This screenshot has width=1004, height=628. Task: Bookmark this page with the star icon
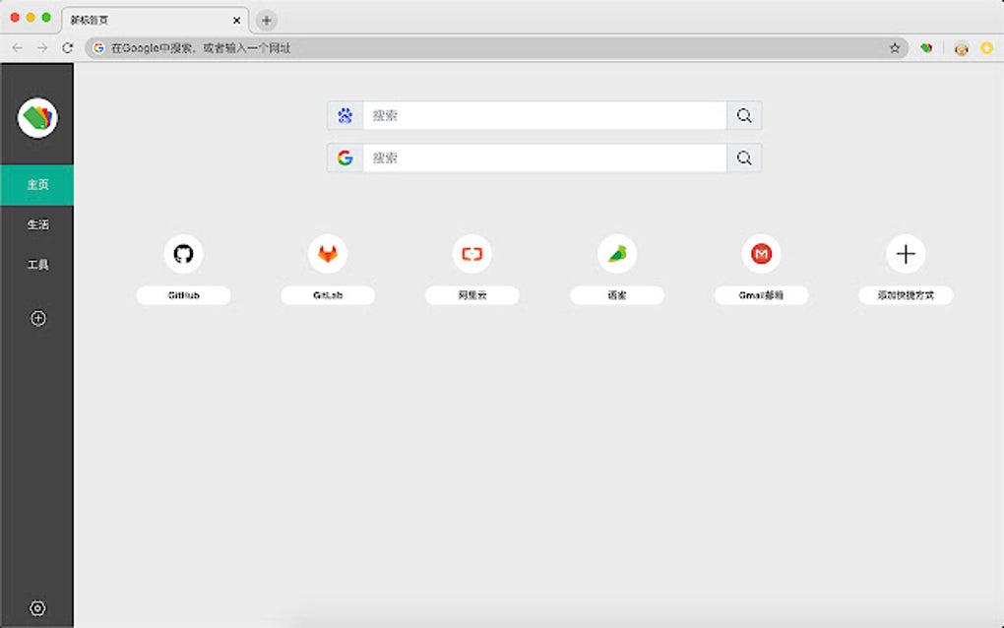(895, 48)
